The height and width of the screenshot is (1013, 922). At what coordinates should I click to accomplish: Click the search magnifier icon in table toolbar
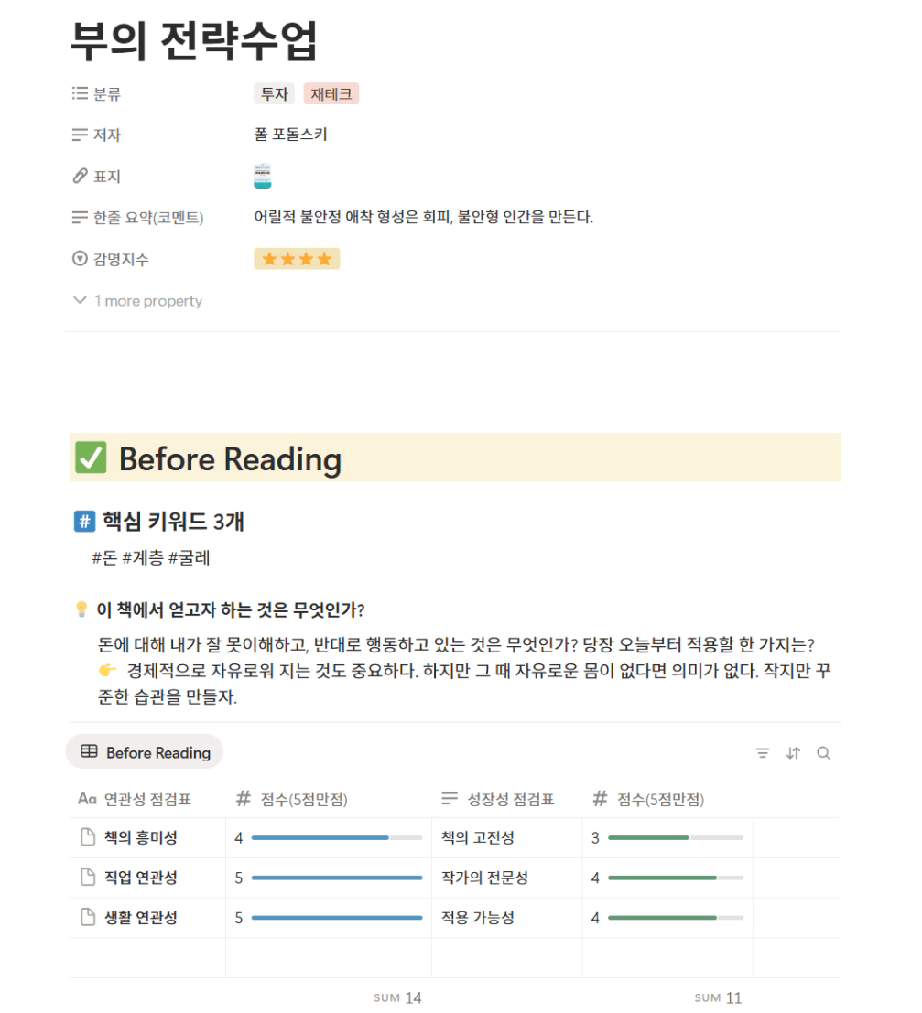824,753
